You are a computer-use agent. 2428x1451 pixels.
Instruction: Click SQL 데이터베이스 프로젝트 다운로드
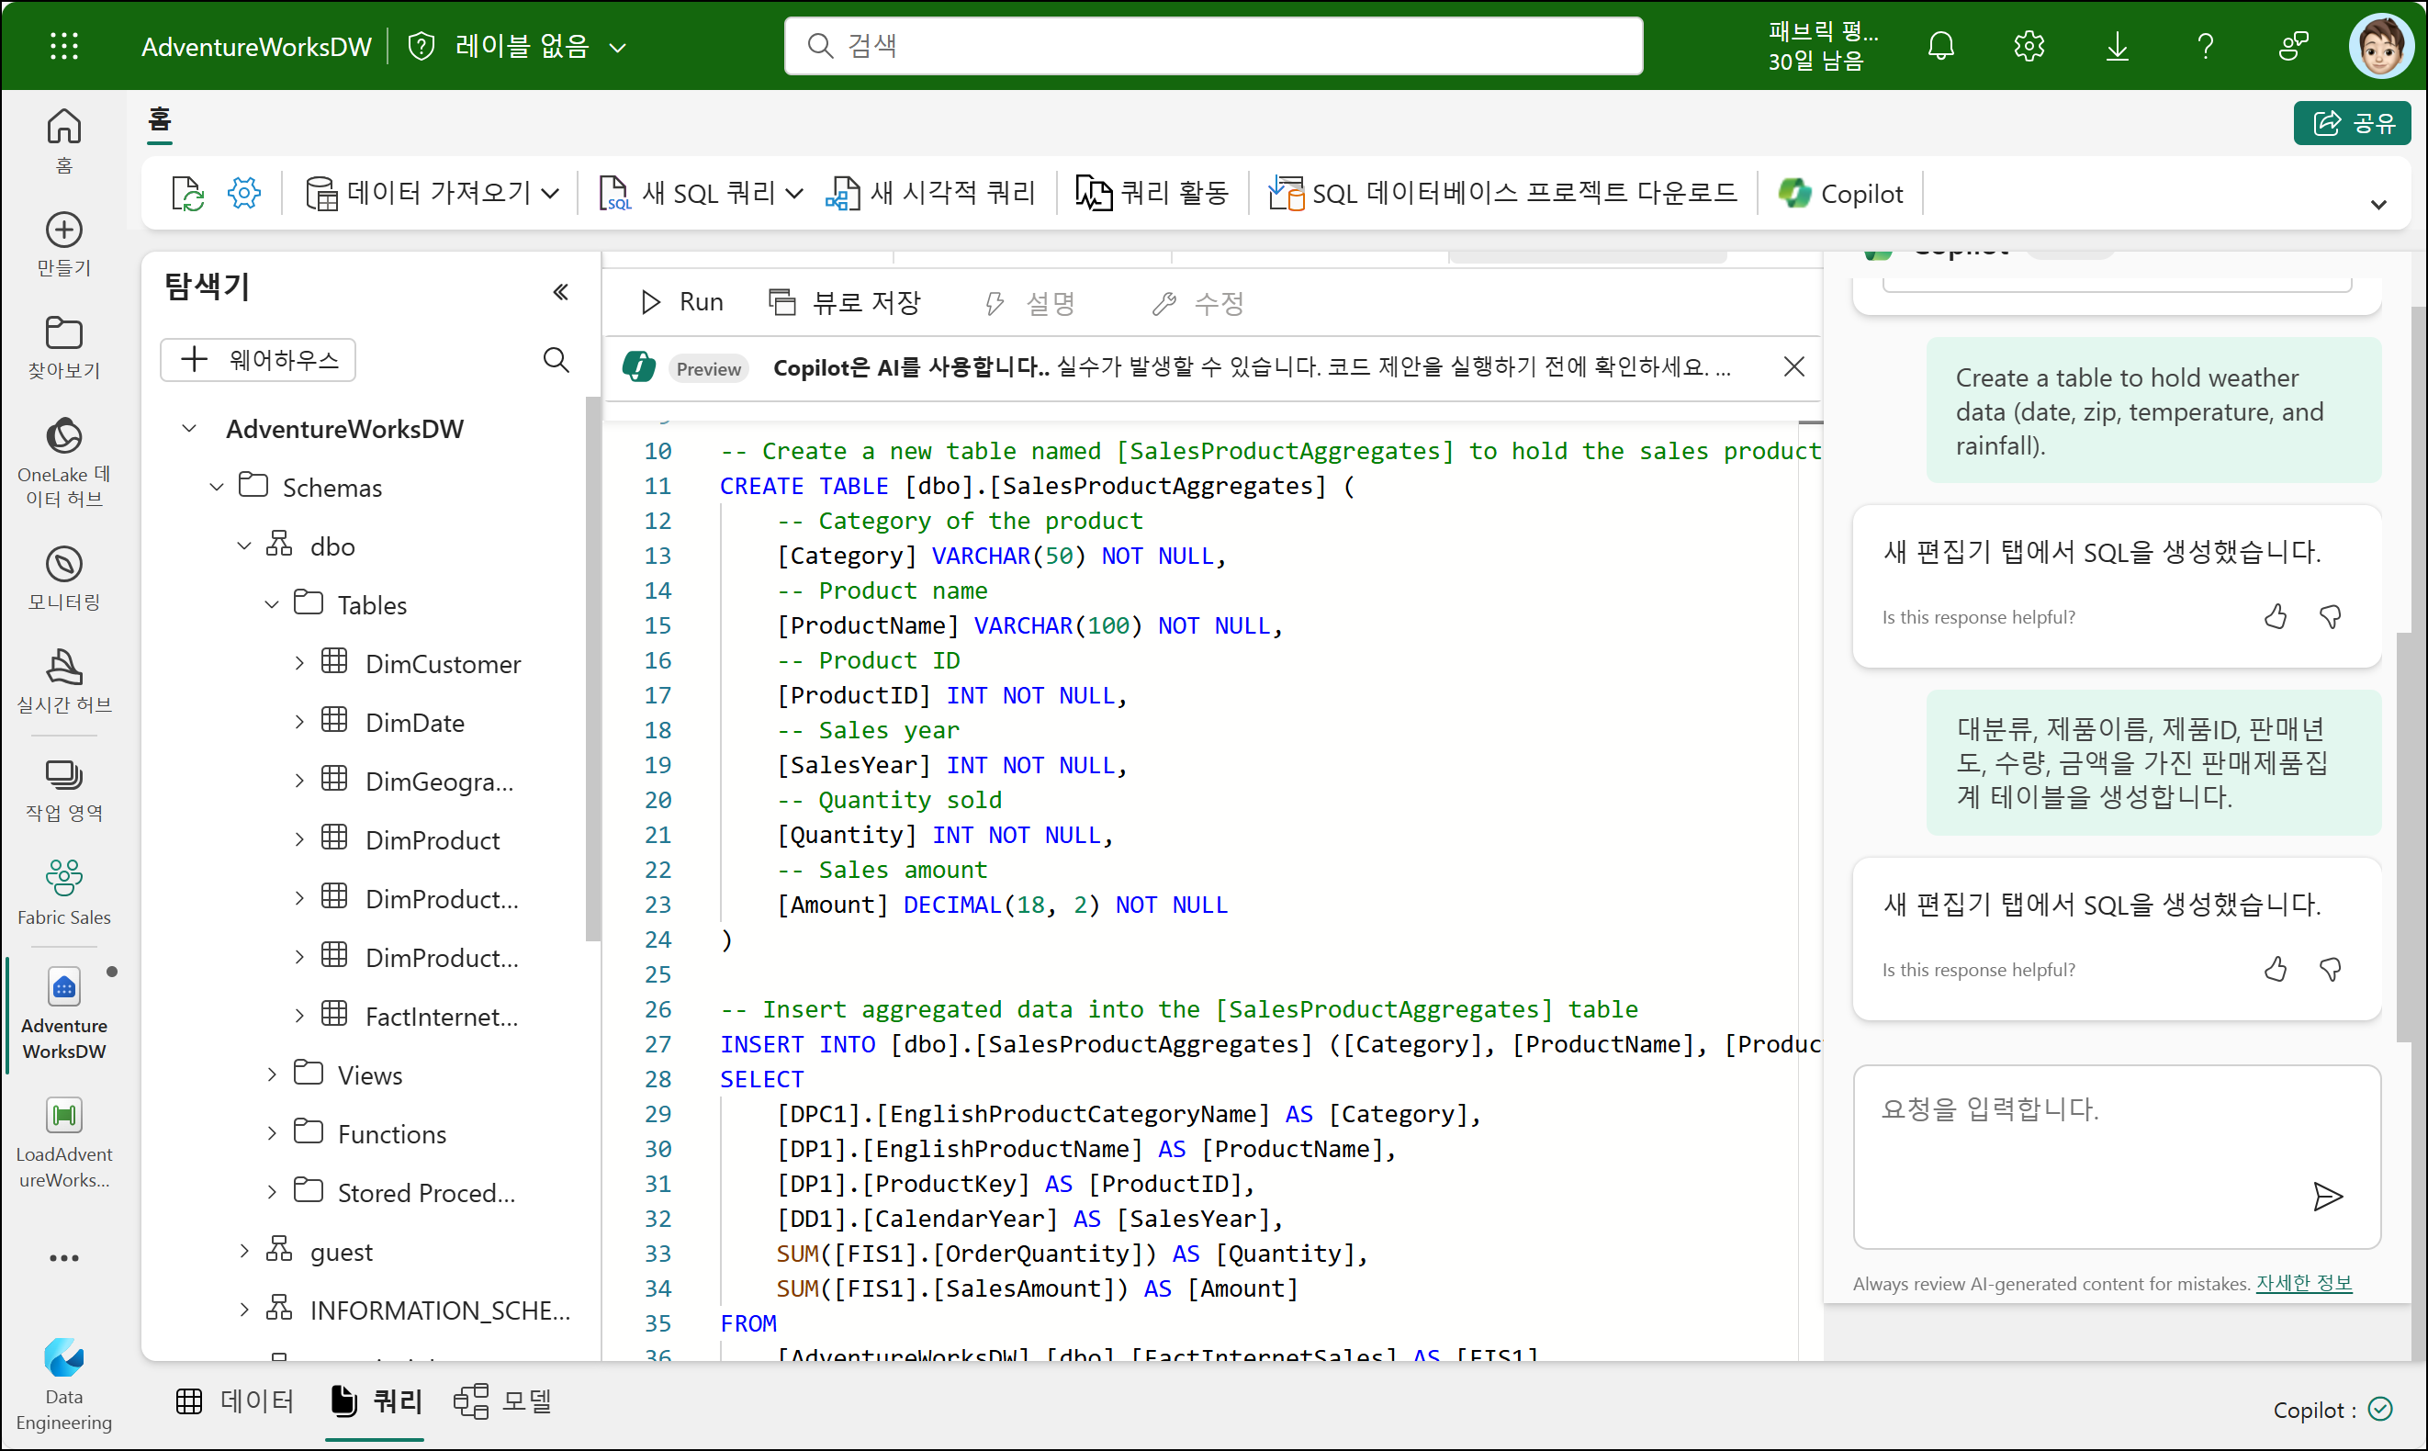click(x=1501, y=194)
